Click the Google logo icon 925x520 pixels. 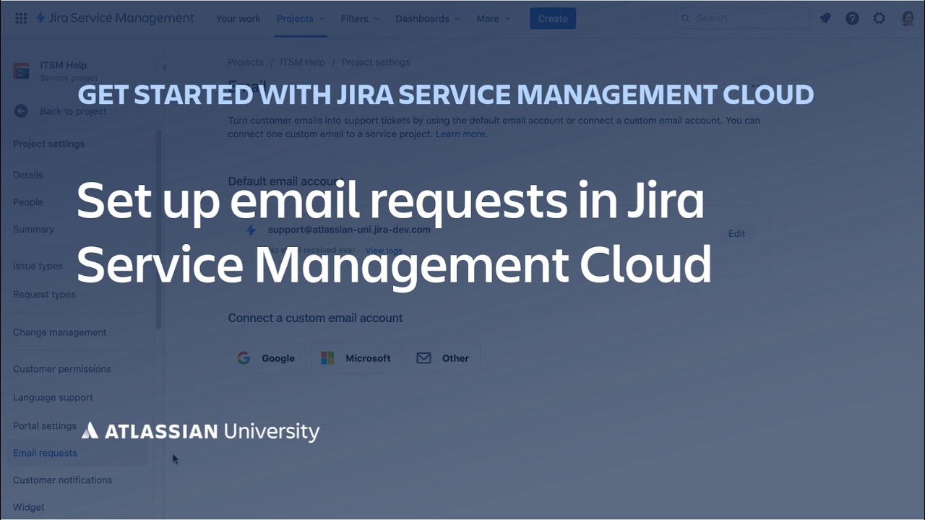coord(244,358)
